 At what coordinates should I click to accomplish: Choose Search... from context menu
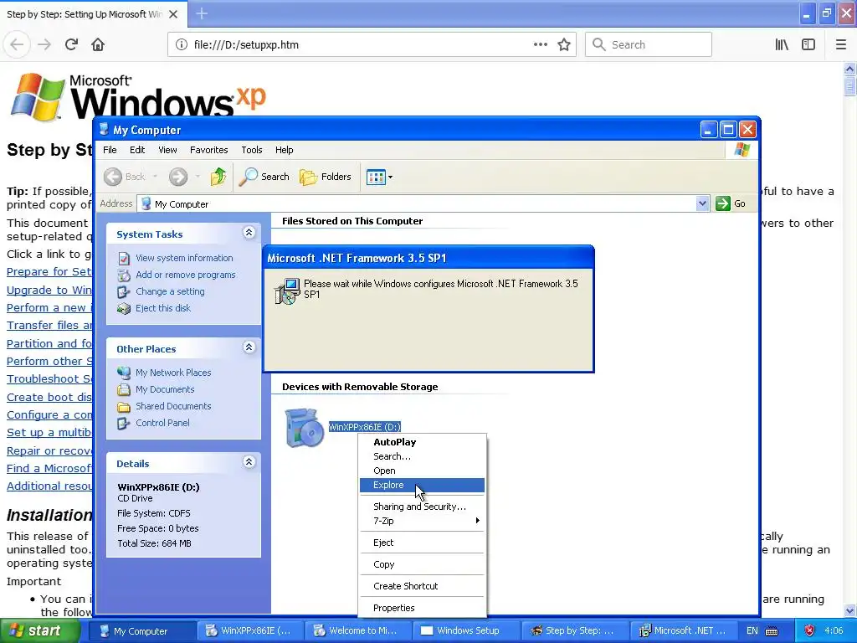point(422,456)
